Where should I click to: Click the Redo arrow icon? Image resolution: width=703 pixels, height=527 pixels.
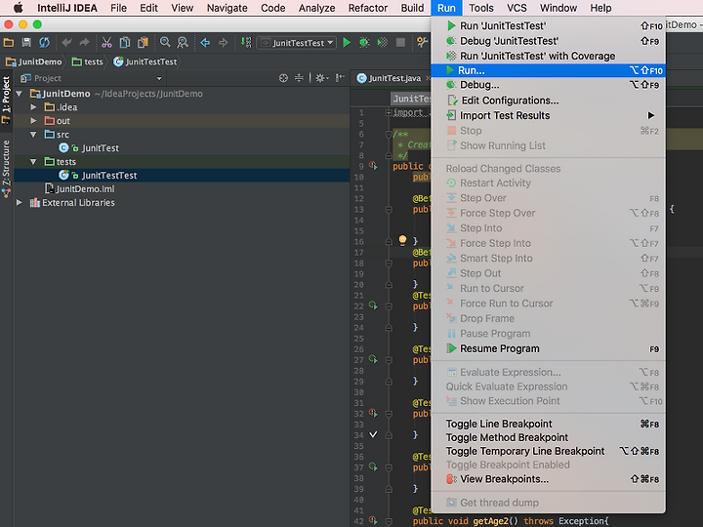tap(84, 43)
